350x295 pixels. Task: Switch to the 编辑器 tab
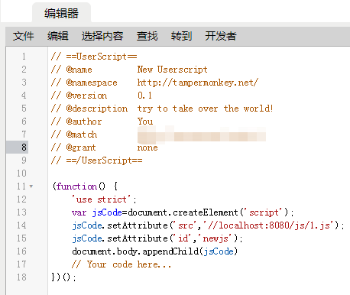tap(61, 13)
